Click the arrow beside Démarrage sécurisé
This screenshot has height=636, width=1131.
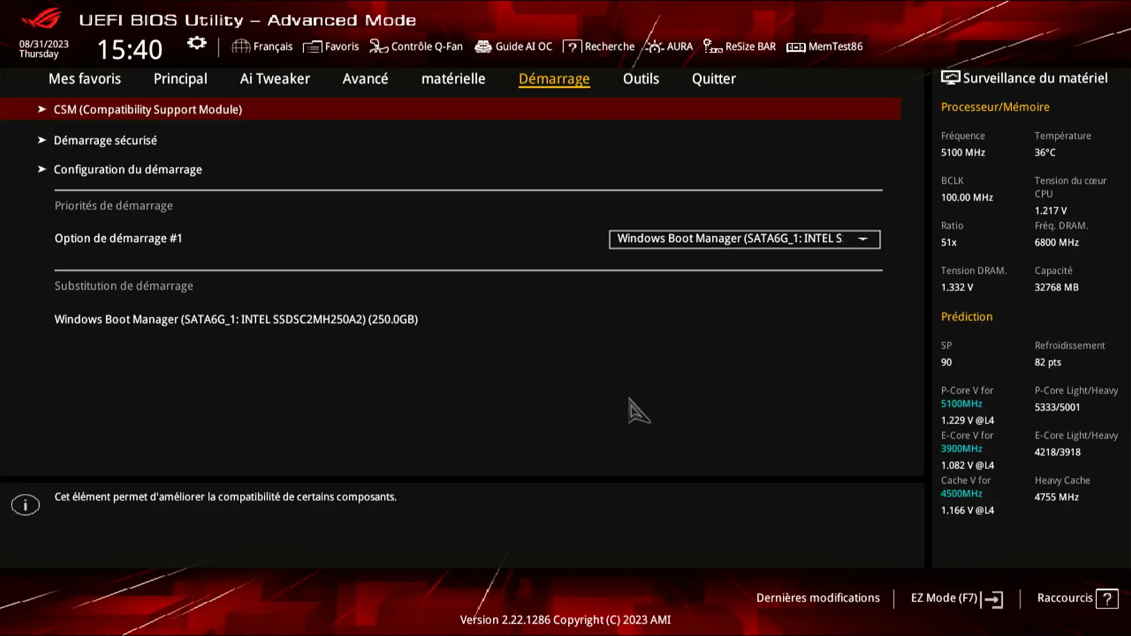(42, 140)
